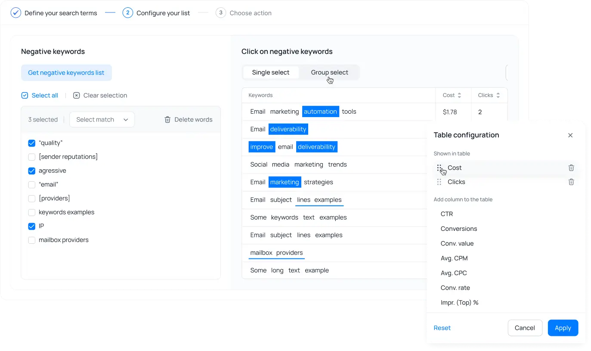Click the Apply button
Viewport: 591px width, 351px height.
tap(563, 328)
